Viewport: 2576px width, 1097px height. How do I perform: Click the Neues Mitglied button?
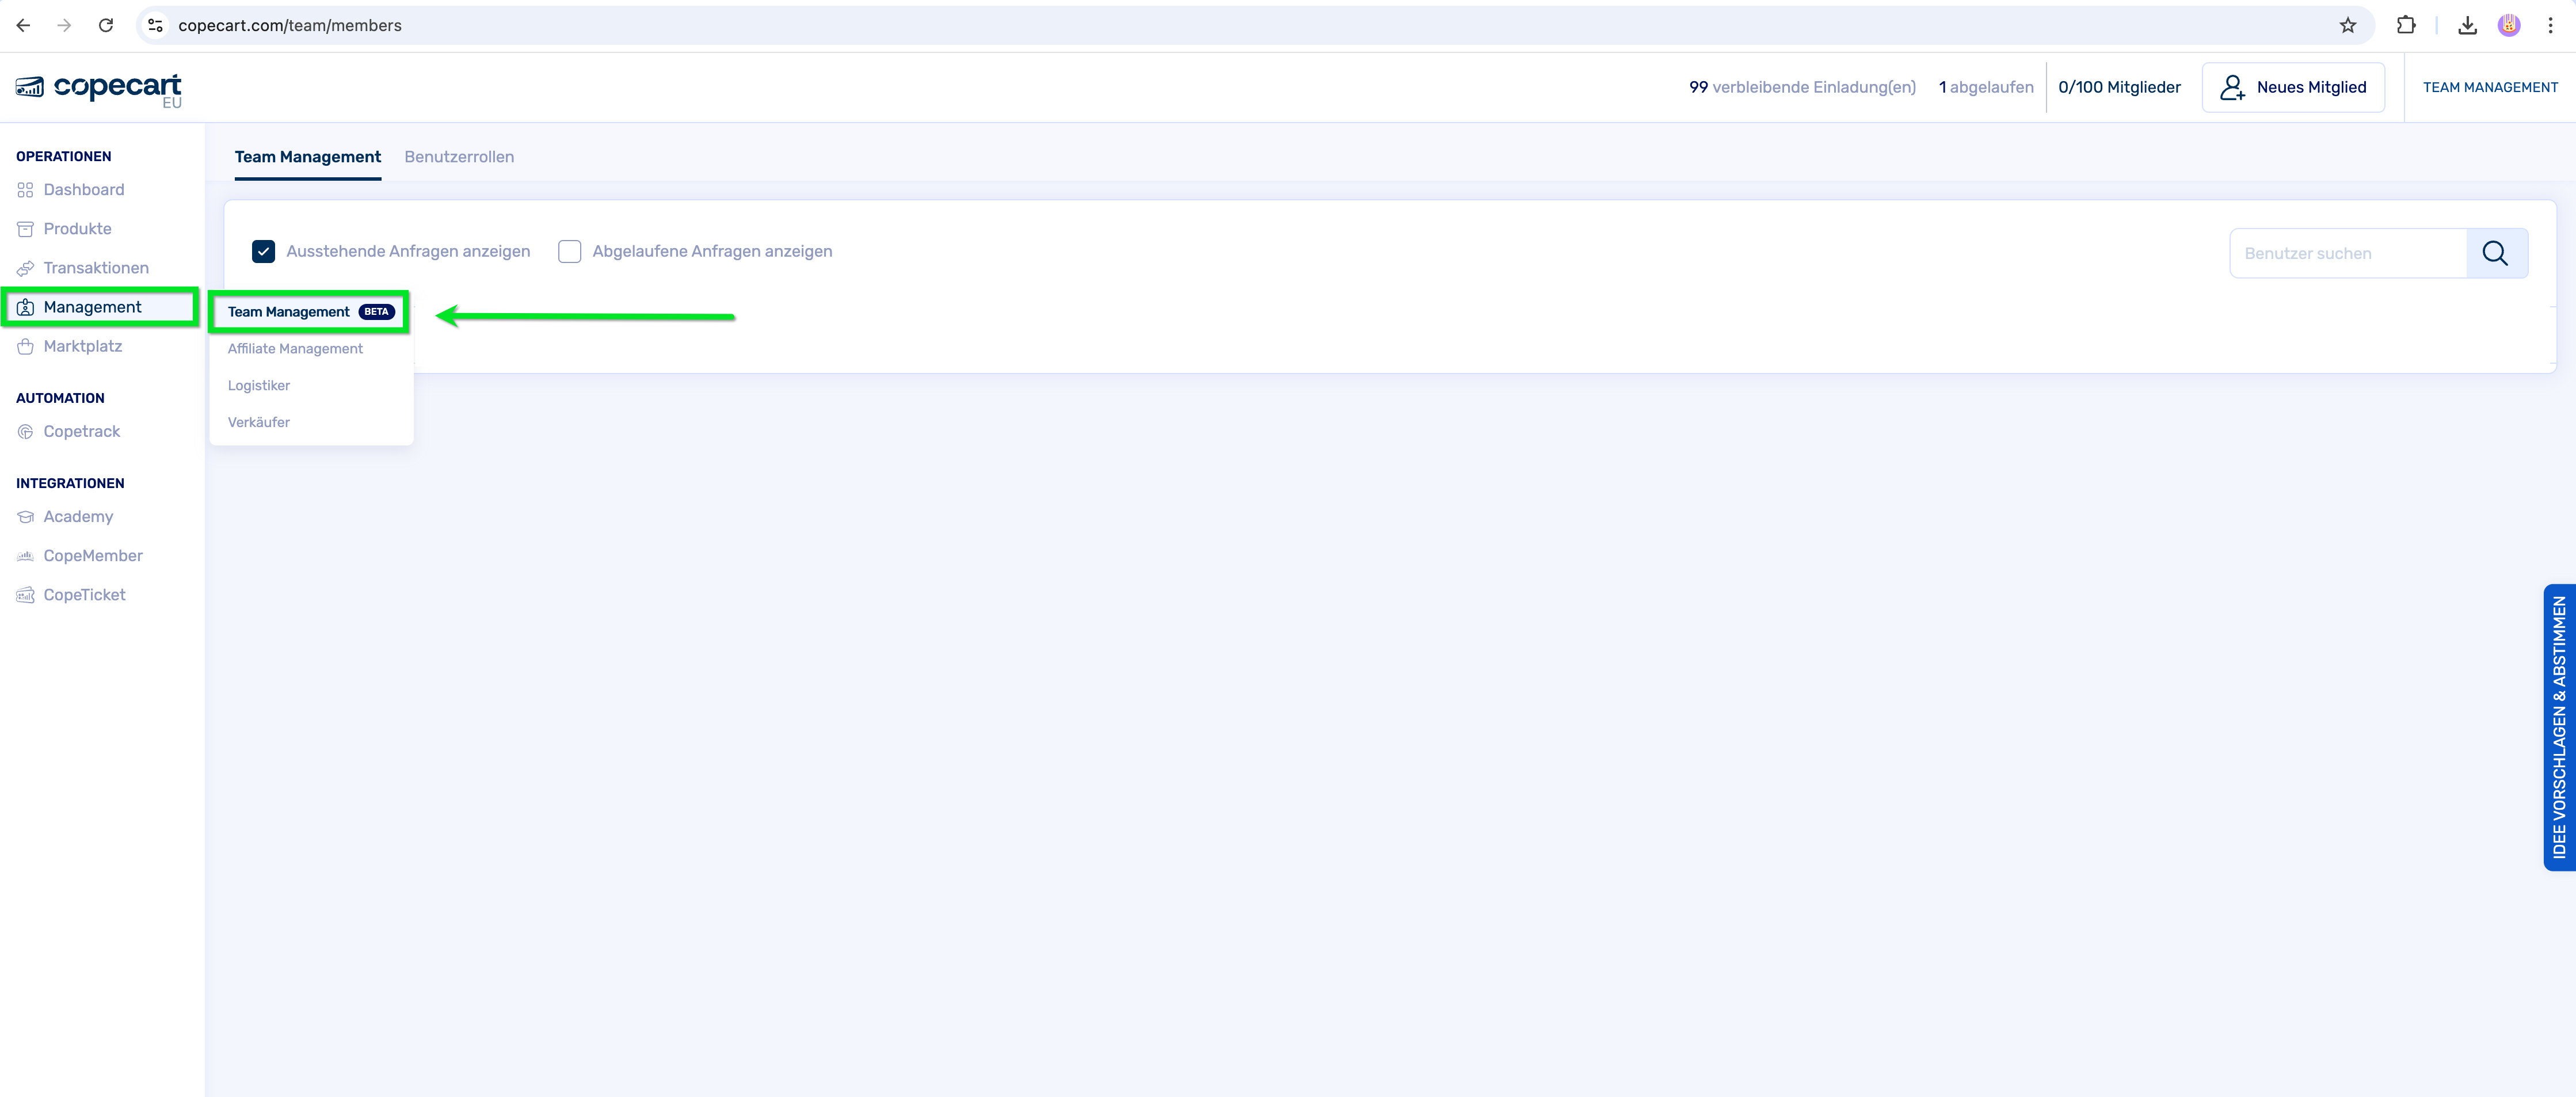tap(2293, 87)
